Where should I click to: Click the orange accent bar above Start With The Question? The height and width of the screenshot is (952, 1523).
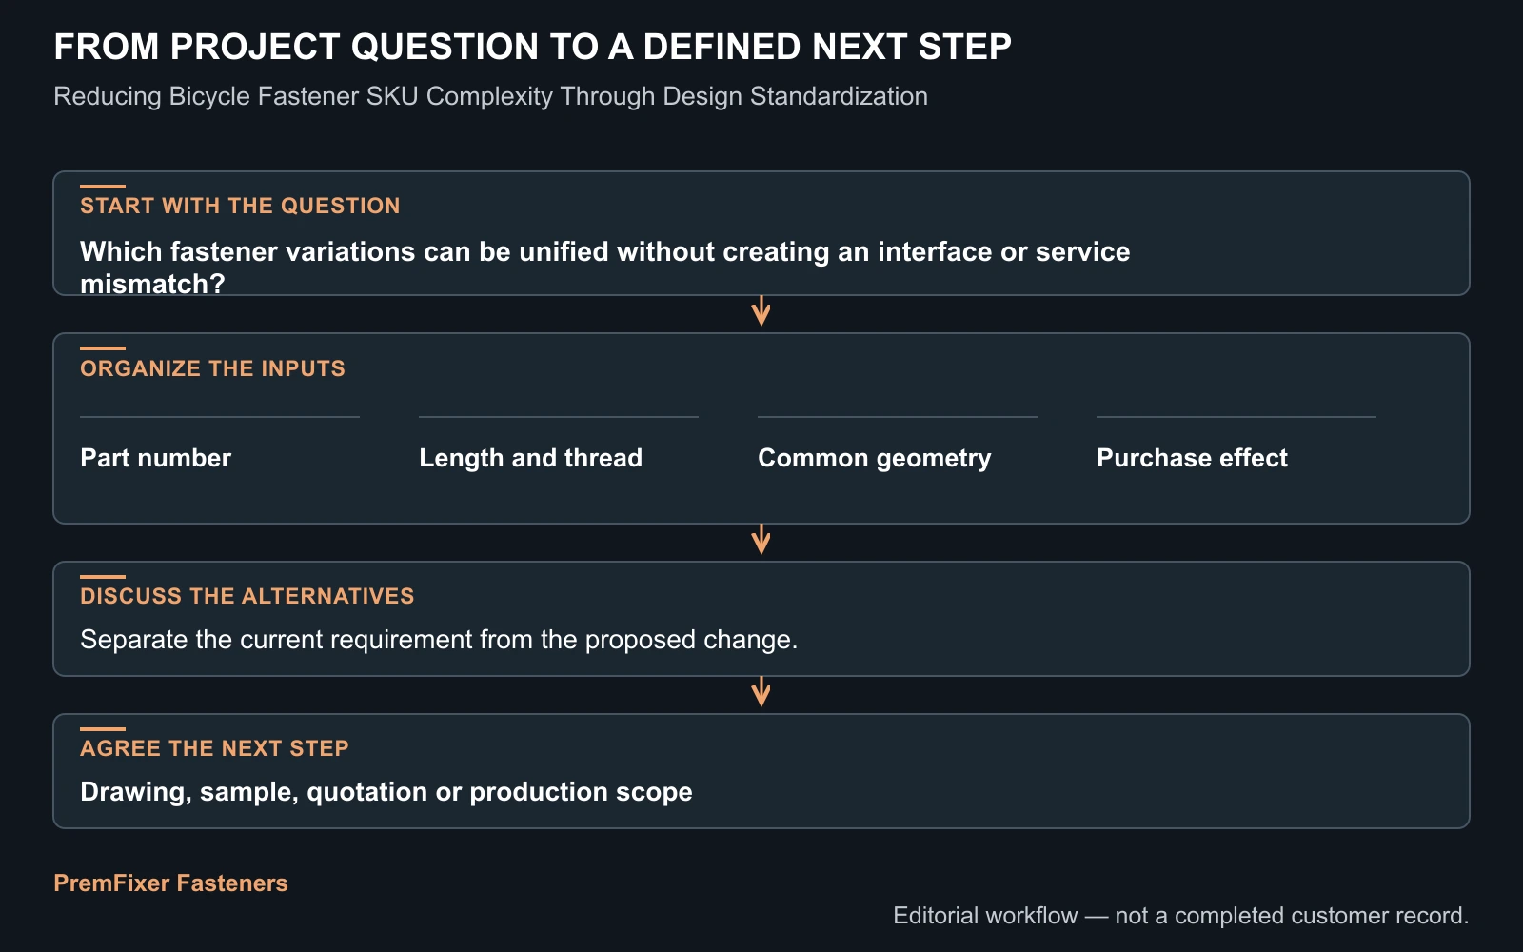point(103,187)
